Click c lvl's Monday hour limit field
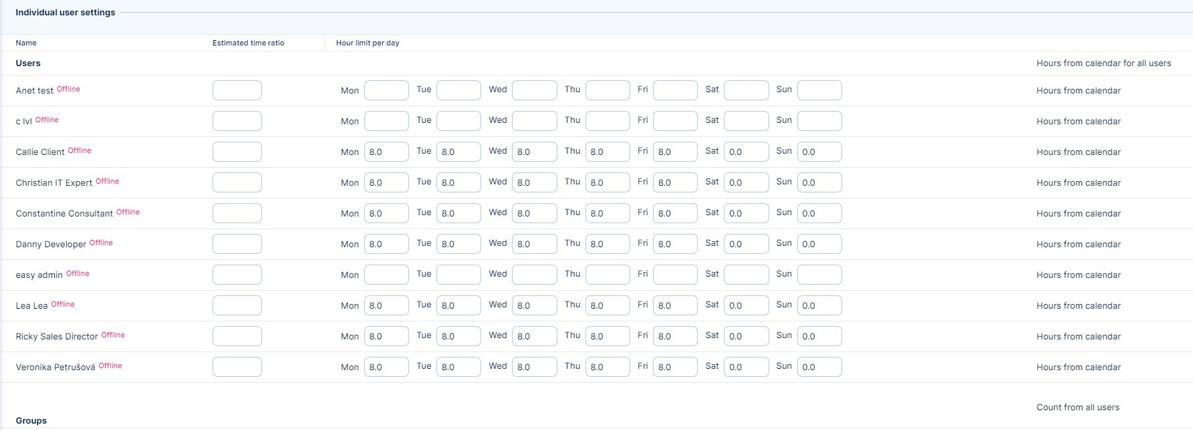The height and width of the screenshot is (431, 1193). 386,121
